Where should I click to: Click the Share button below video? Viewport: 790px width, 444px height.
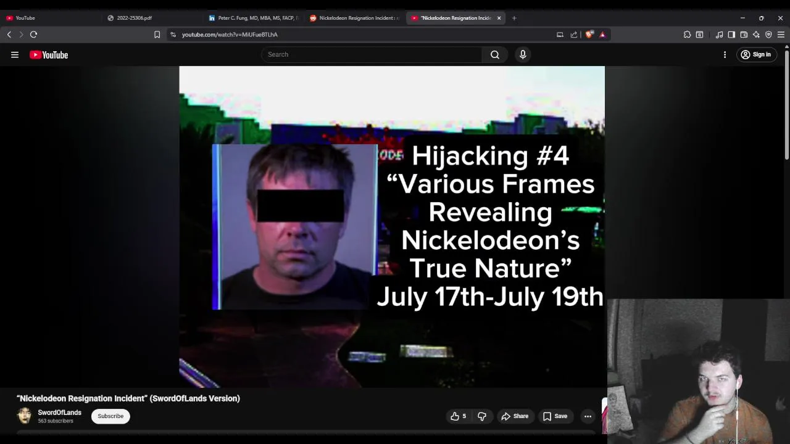515,416
